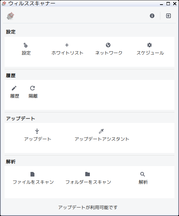The width and height of the screenshot is (179, 216).
Task: Launch アップデートアシスタント dropper icon
Action: pyautogui.click(x=101, y=131)
